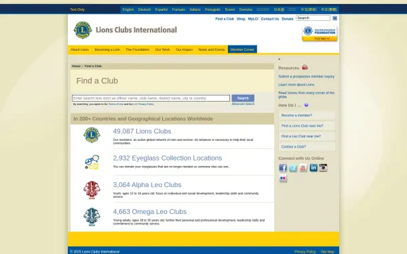Open the LCI Privacy Policy link

tap(144, 104)
